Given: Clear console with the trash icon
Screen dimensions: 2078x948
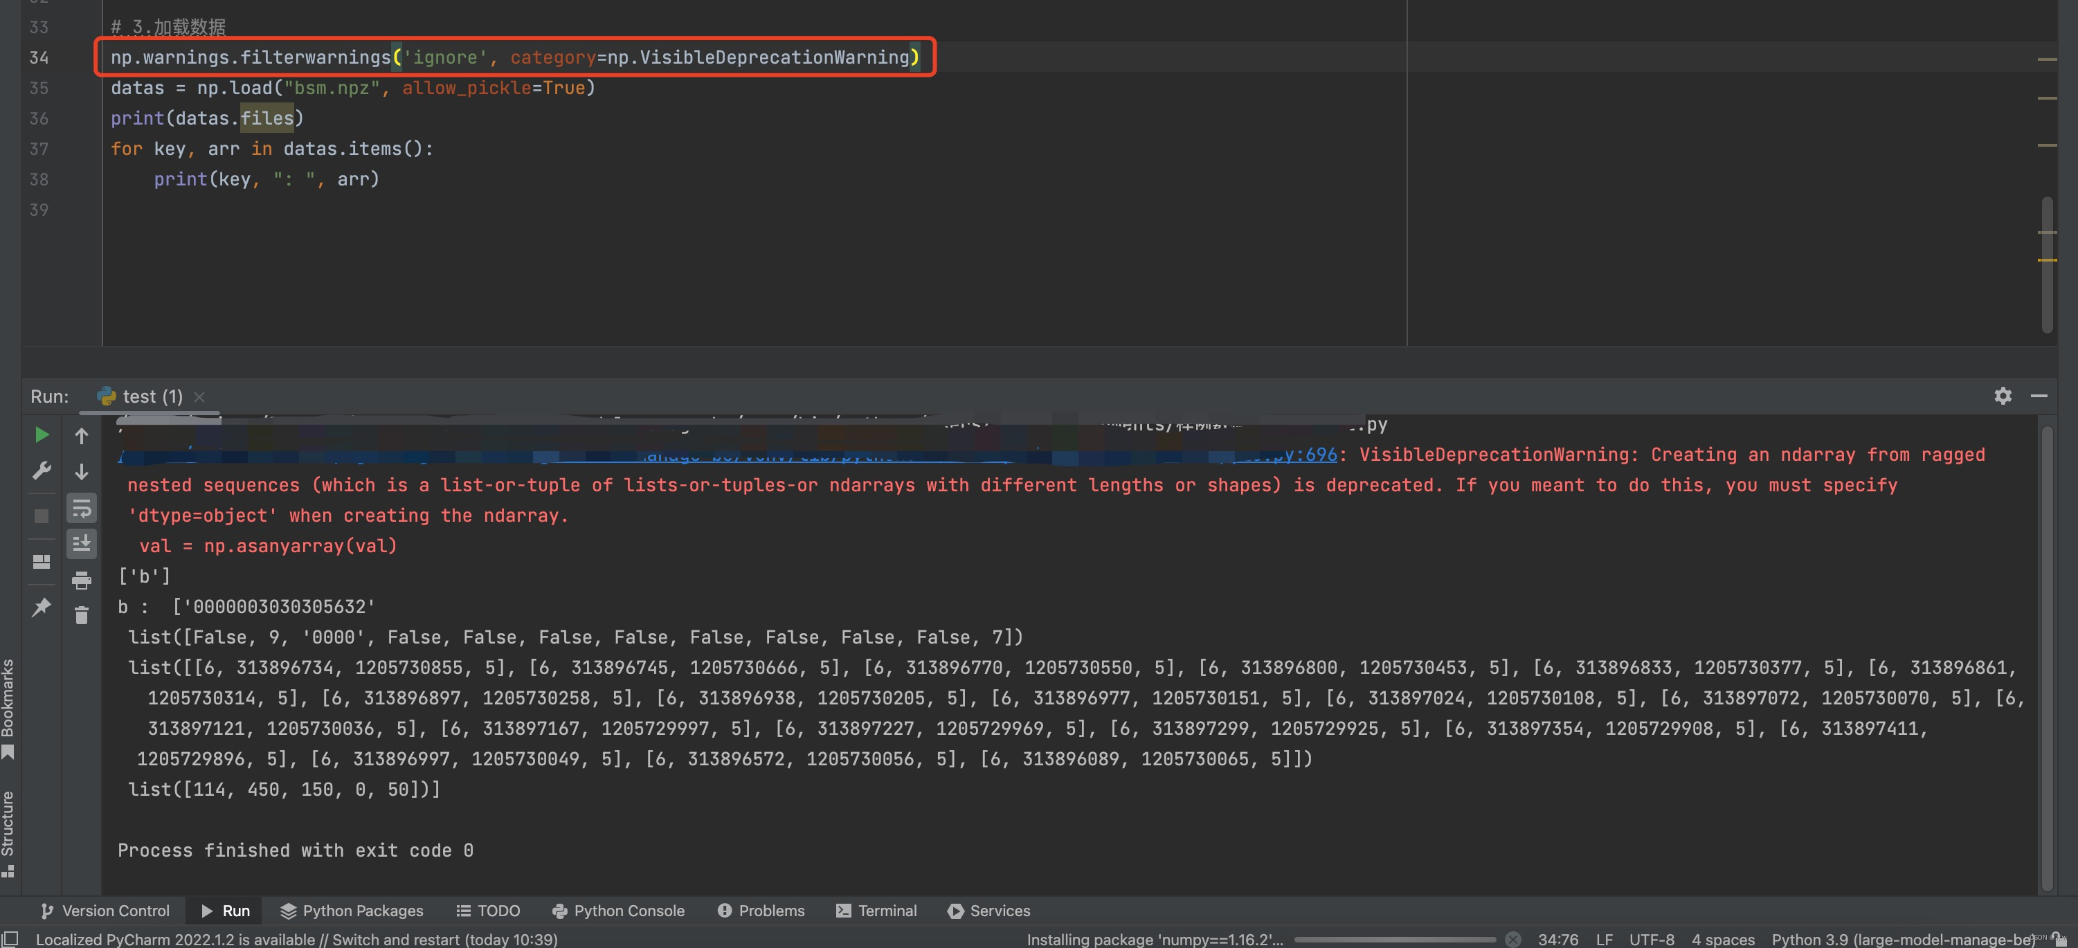Looking at the screenshot, I should pyautogui.click(x=82, y=616).
